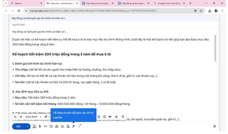Open the tab search dropdown
The height and width of the screenshot is (134, 228).
point(6,3)
